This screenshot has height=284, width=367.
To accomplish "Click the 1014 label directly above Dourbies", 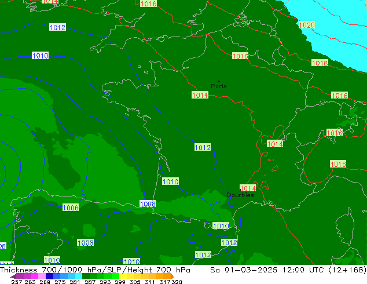I will point(248,188).
